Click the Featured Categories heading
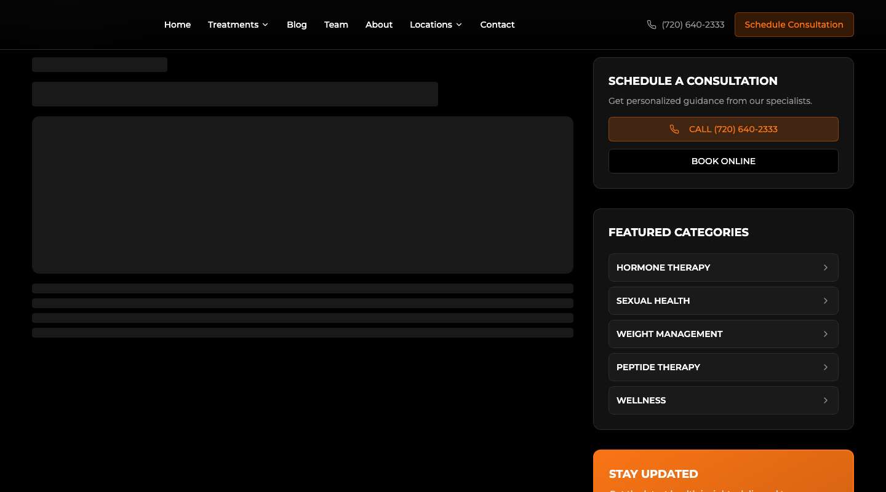 [679, 232]
